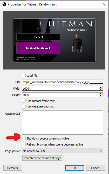This screenshot has width=109, height=174.
Task: Click the OBS logo icon in title bar
Action: (4, 4)
